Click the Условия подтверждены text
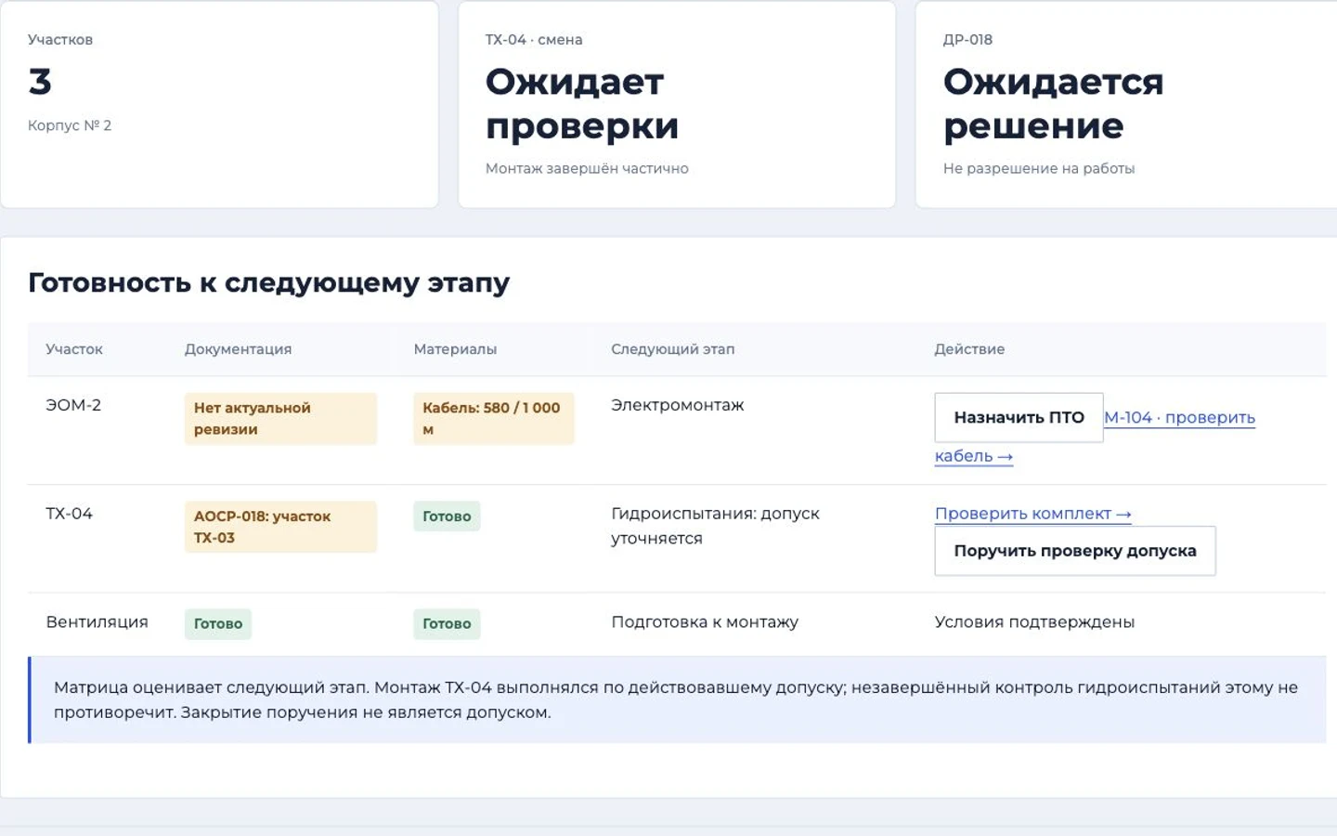The image size is (1337, 836). tap(1034, 622)
